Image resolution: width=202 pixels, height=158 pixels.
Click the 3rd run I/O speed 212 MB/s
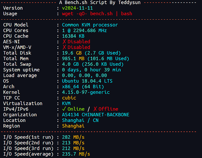(73, 149)
